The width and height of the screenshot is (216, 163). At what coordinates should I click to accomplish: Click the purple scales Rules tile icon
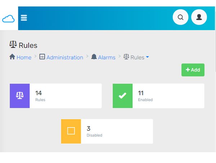(20, 96)
